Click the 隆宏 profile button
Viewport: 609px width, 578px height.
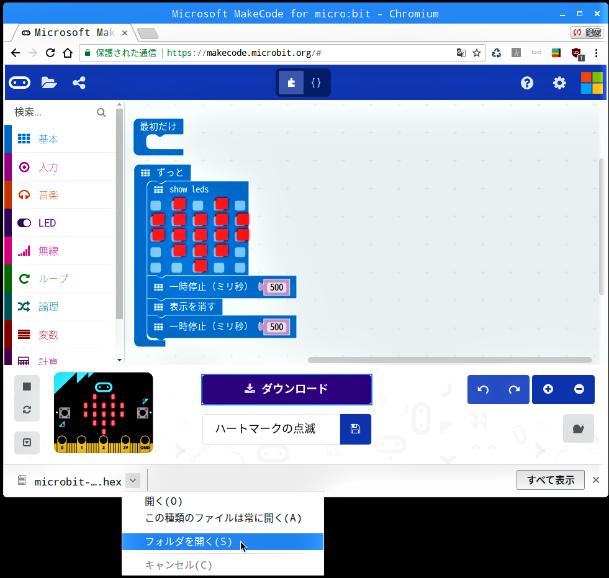587,33
